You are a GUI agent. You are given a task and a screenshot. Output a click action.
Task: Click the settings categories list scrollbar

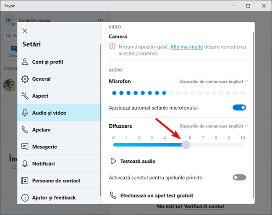click(101, 121)
